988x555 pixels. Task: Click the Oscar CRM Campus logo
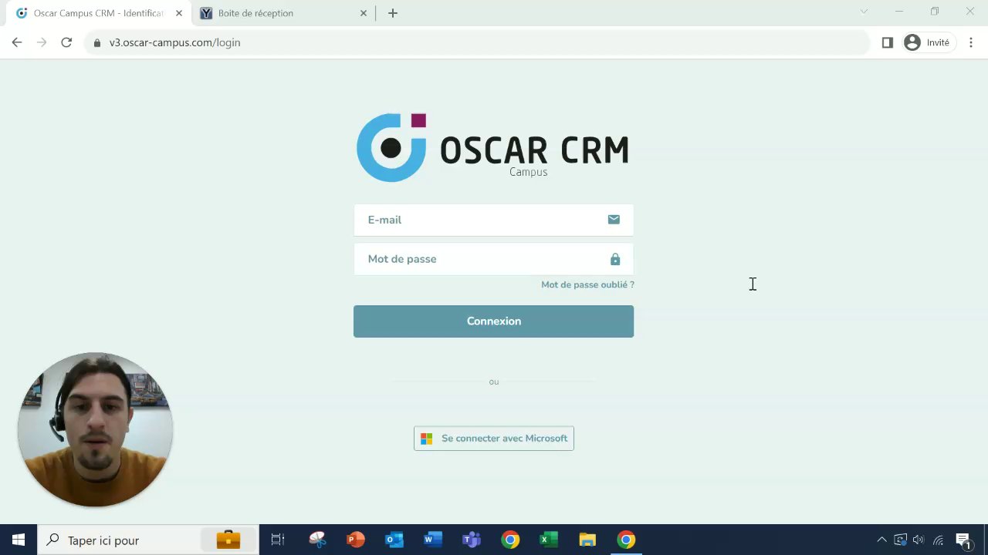492,148
